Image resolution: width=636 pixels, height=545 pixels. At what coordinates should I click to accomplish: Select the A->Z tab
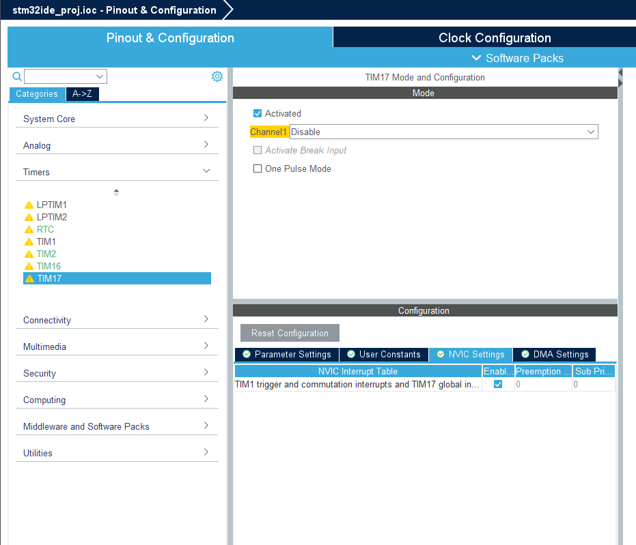82,93
